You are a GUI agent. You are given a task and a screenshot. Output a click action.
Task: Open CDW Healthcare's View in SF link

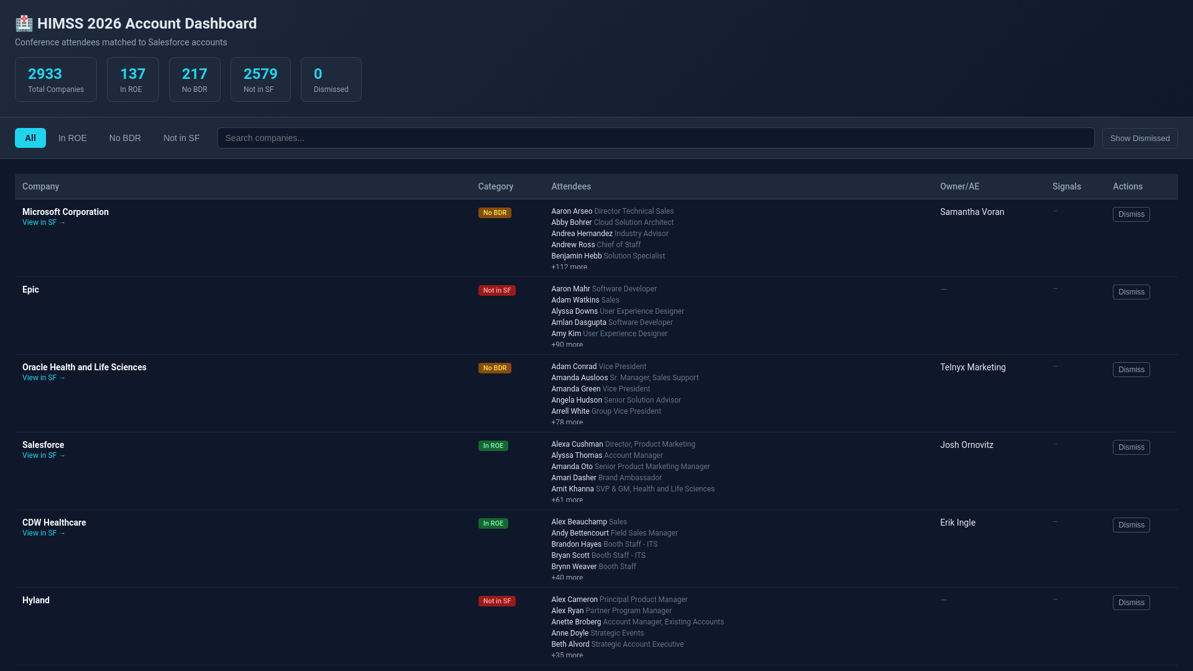[x=43, y=533]
